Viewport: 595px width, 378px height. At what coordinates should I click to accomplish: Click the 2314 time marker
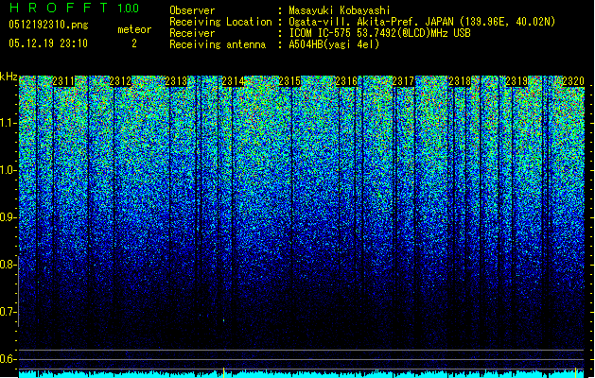click(234, 81)
